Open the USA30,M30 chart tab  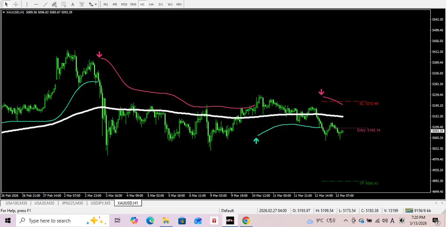(44, 203)
